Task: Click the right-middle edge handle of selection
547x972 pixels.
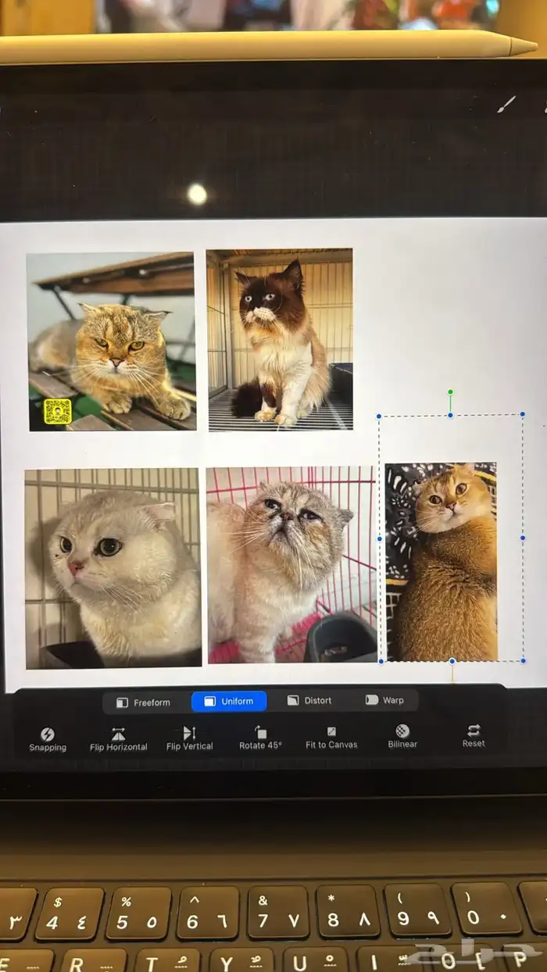Action: [523, 538]
